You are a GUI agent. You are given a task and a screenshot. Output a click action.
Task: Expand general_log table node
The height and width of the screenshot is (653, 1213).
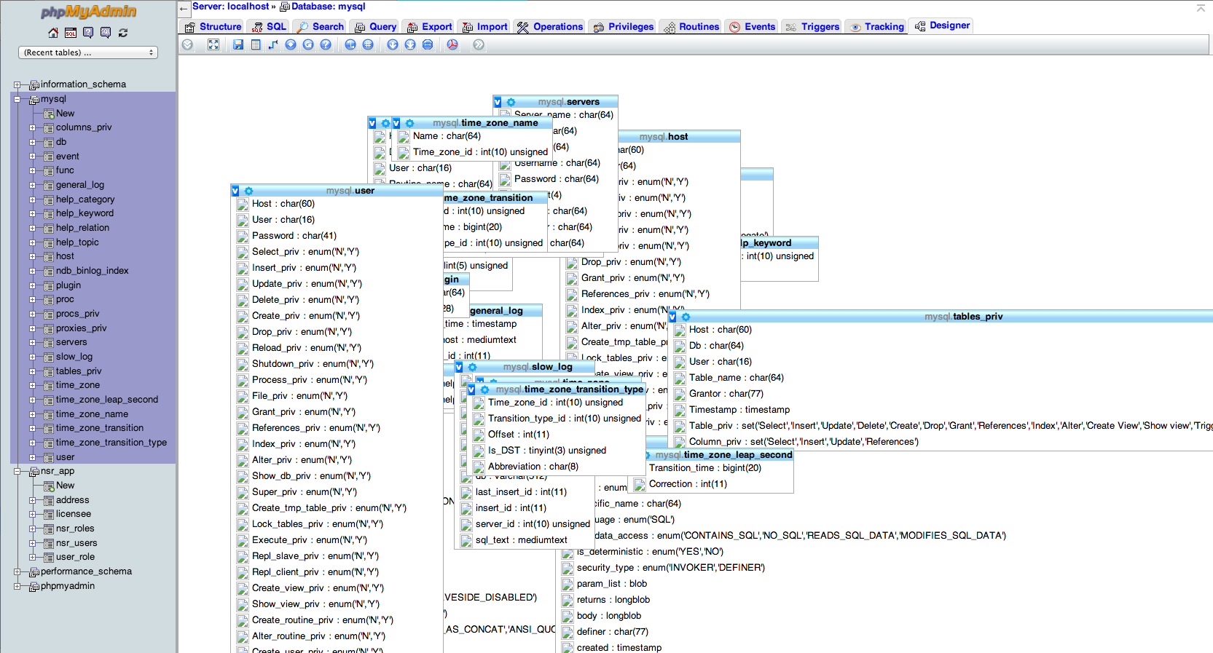[x=32, y=186]
